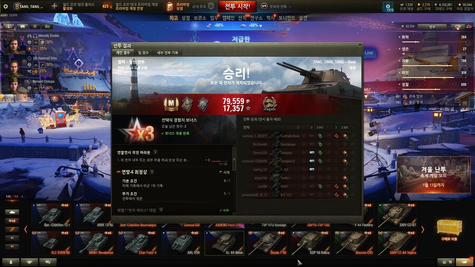This screenshot has width=475, height=267.
Task: Collapse the 연방-6 최정상 mission section
Action: (118, 172)
